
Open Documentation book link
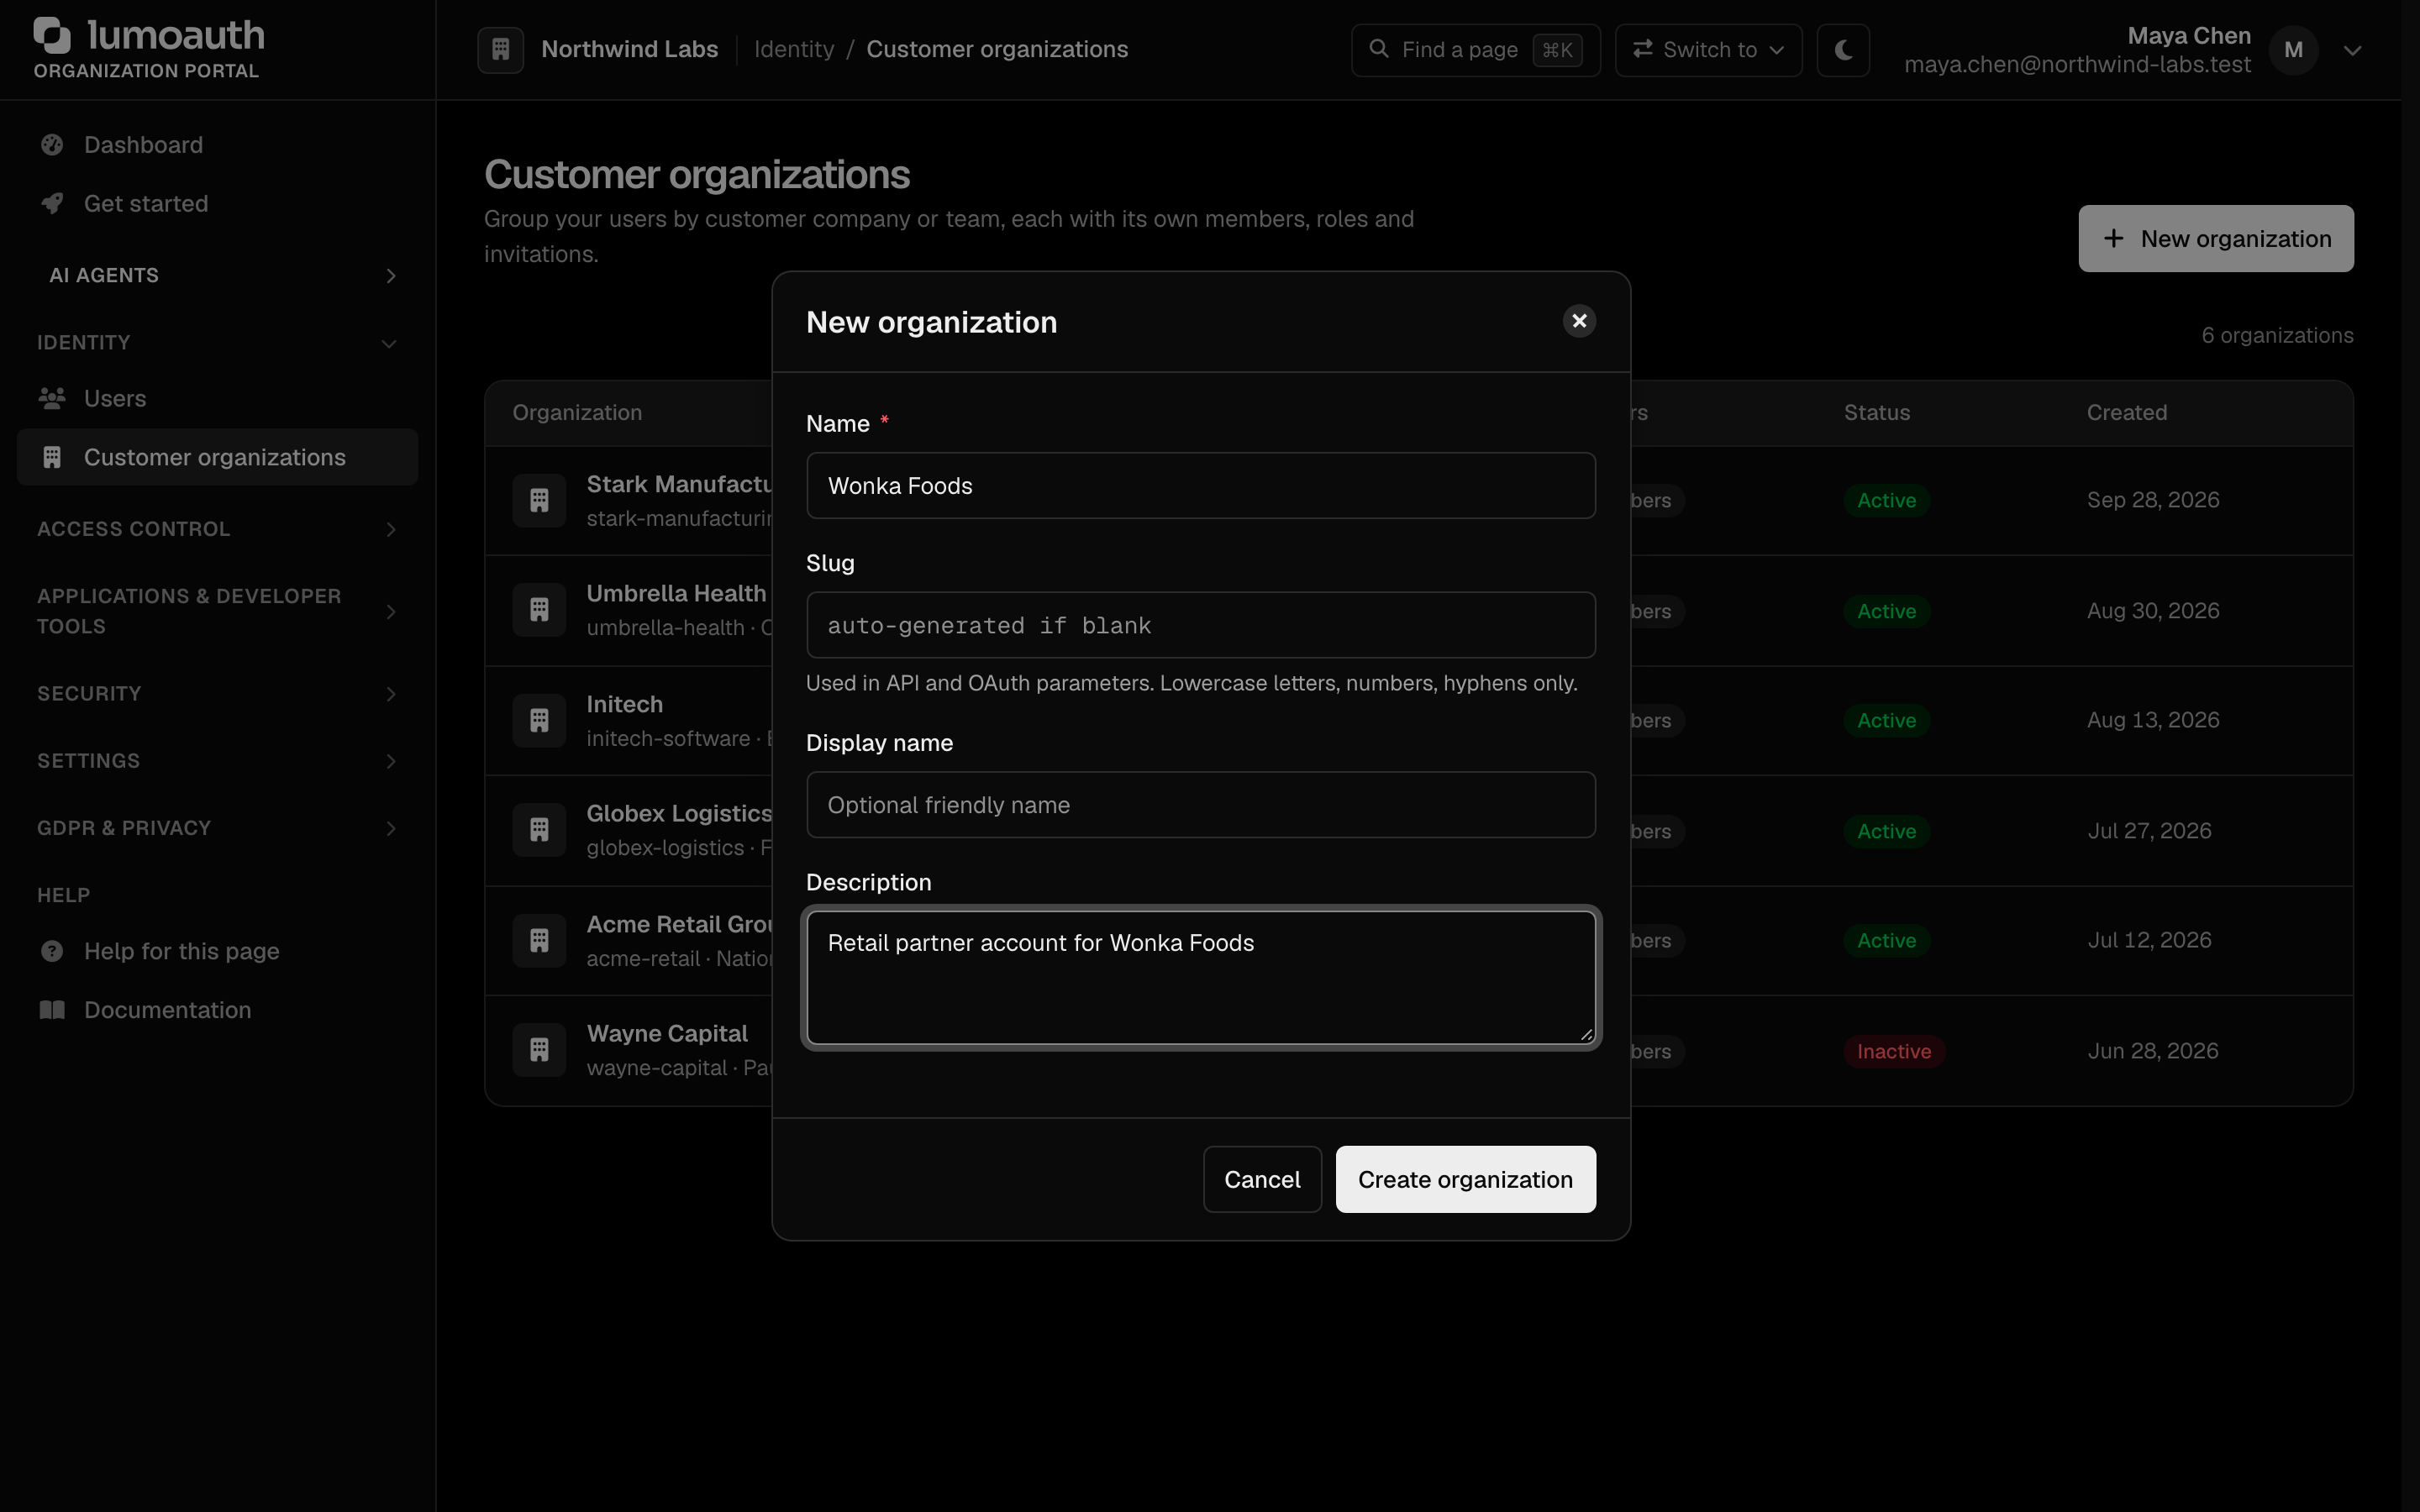tap(217, 1010)
